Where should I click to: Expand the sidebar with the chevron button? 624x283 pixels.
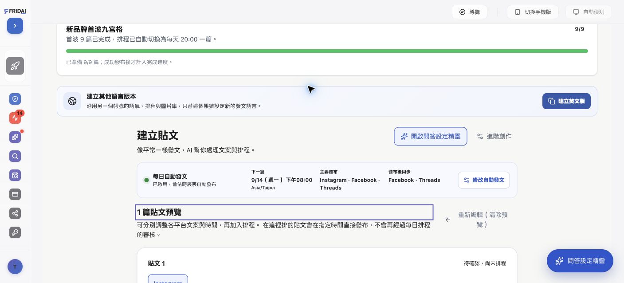[15, 26]
